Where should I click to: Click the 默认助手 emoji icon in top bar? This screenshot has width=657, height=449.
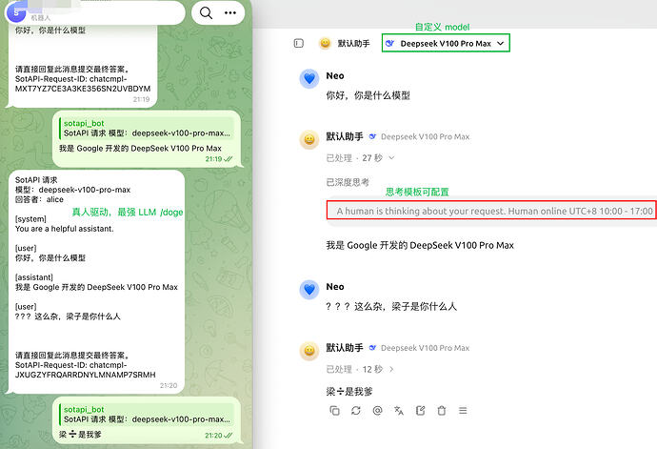325,43
